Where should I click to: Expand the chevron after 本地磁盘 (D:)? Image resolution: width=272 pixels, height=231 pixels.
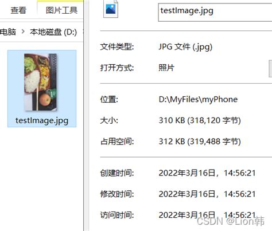pos(83,32)
